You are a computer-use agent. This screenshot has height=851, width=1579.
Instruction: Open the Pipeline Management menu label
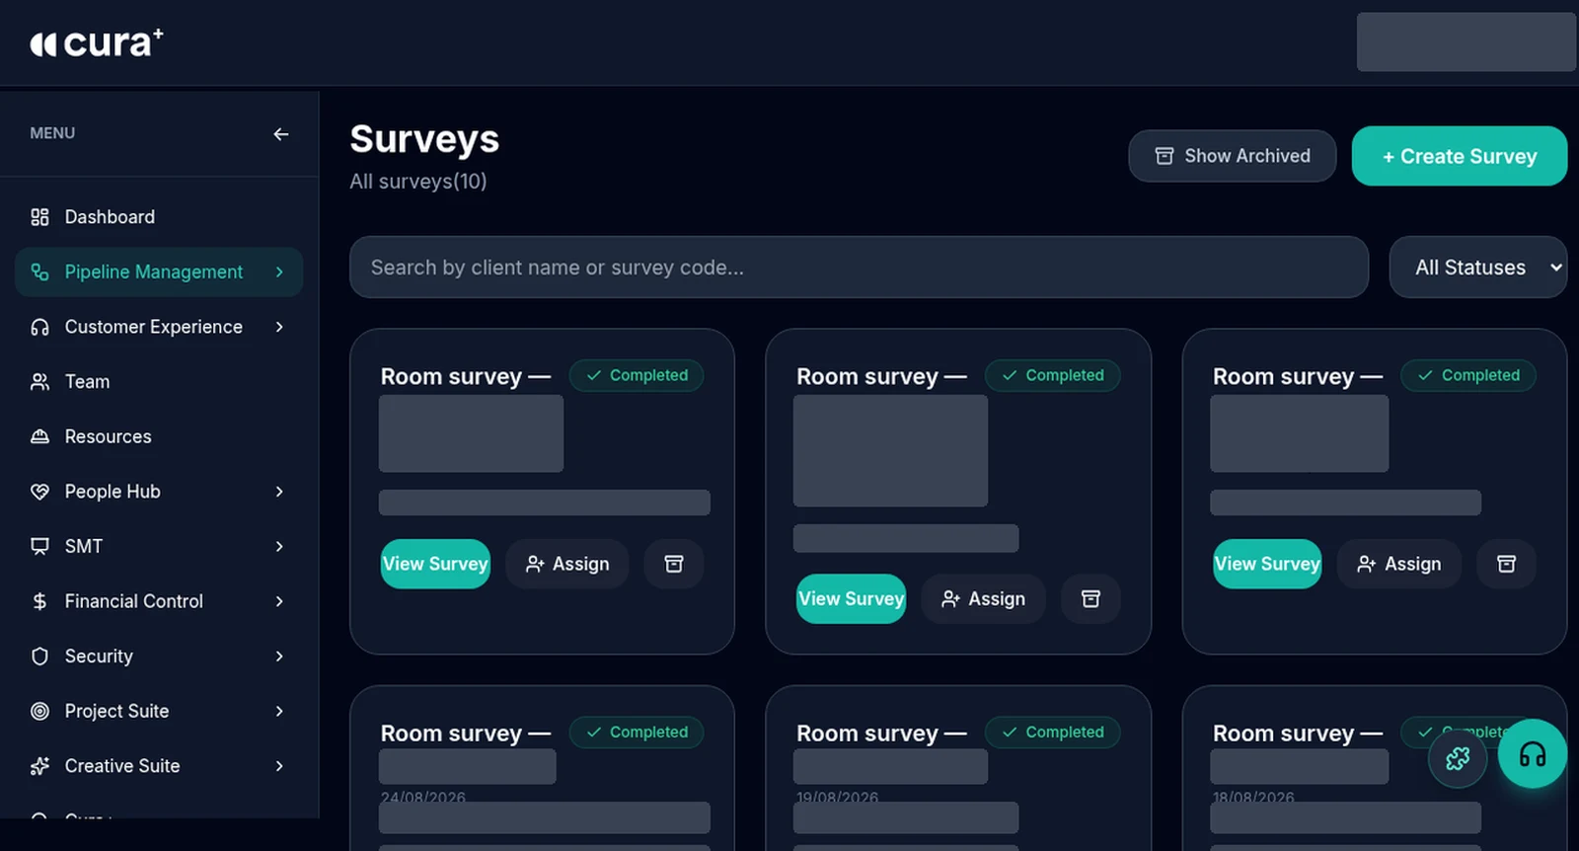pyautogui.click(x=153, y=271)
